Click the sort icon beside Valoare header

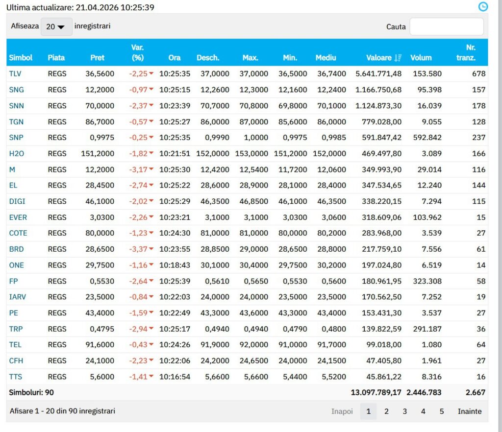point(398,58)
